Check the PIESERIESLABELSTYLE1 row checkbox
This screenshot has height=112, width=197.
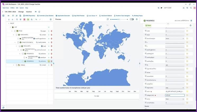[24, 57]
